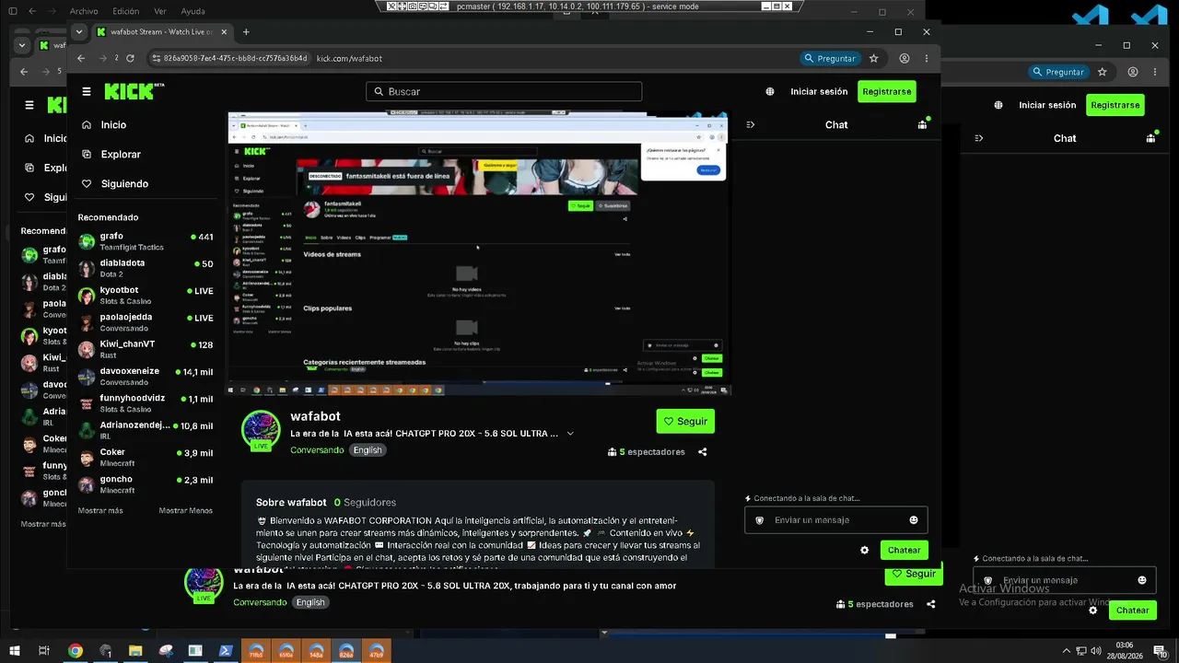Click Registrarse in the background window
The height and width of the screenshot is (663, 1179).
pyautogui.click(x=1115, y=105)
